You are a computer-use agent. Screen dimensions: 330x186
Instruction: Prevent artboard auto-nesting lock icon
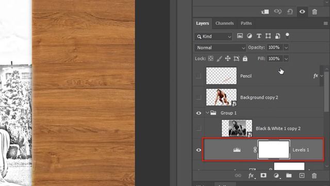(x=236, y=58)
